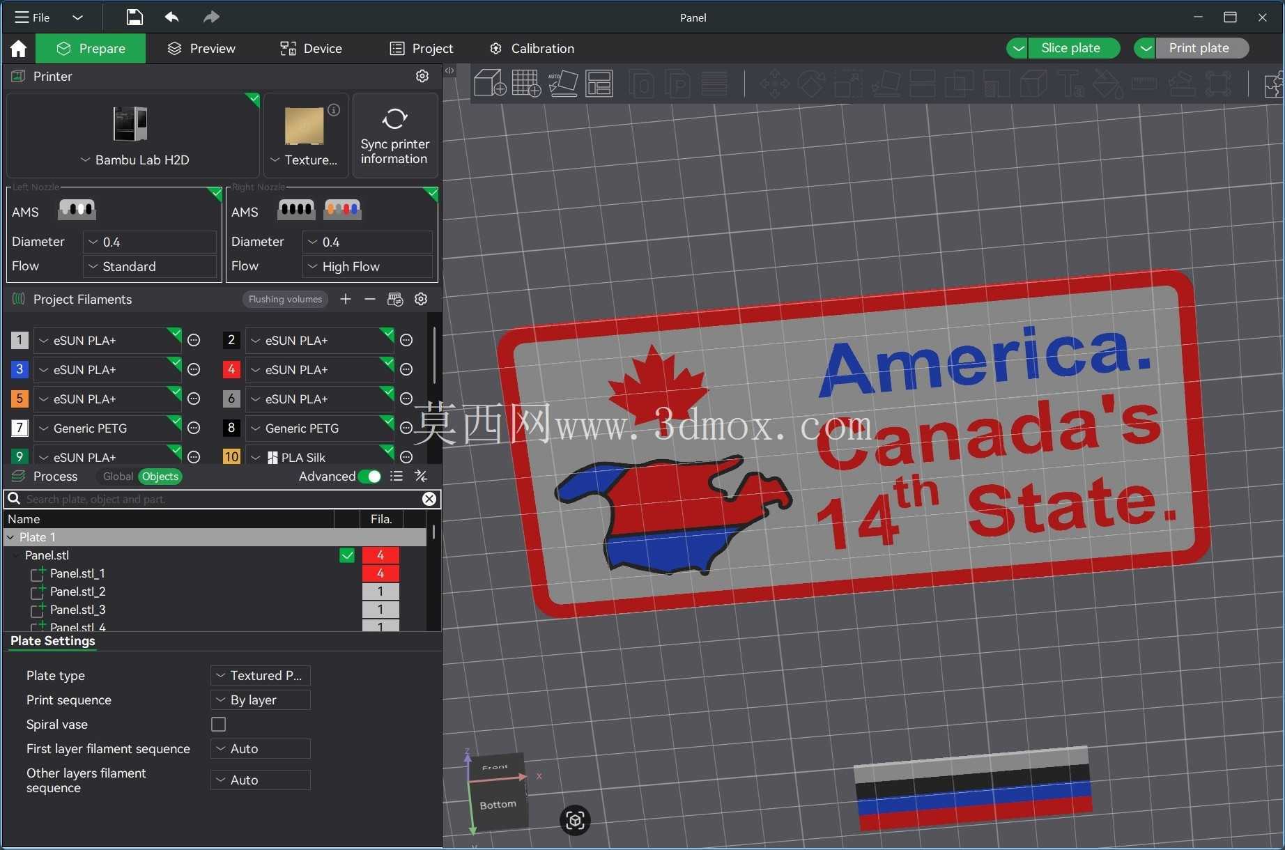The height and width of the screenshot is (850, 1285).
Task: Open left nozzle Flow Standard dropdown
Action: 150,266
